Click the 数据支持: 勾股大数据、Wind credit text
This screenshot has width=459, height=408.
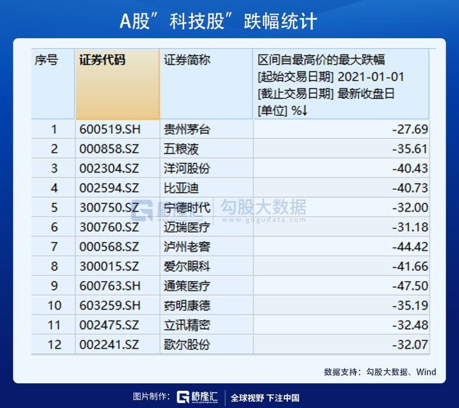tap(380, 372)
